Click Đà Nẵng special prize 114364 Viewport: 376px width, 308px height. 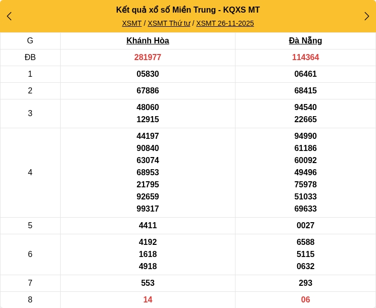(305, 58)
